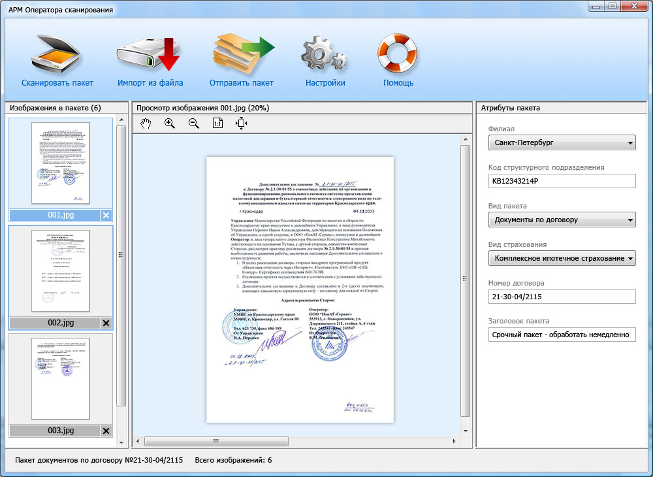This screenshot has width=653, height=477.
Task: Click the Номер договора input field
Action: 562,297
